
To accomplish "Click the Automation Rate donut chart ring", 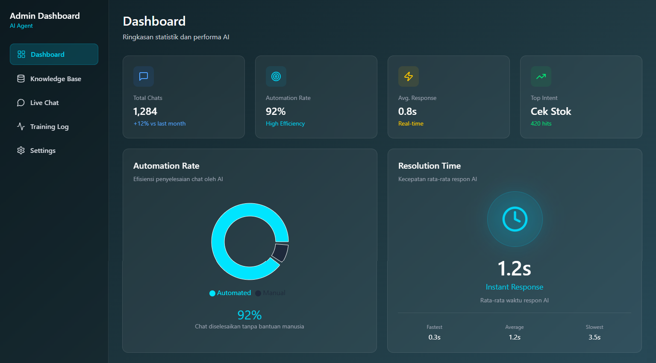I will coord(250,209).
